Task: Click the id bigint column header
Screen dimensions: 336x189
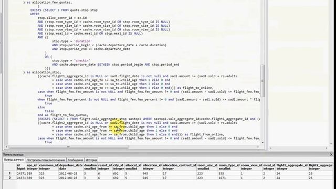Action: click(x=21, y=167)
